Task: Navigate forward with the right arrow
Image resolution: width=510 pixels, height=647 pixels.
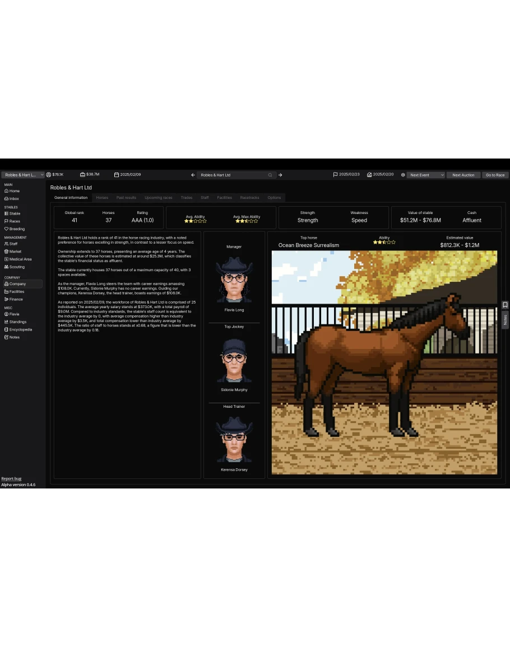Action: (280, 175)
